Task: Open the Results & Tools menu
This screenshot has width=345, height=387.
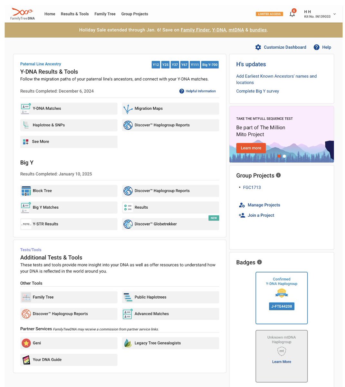Action: 75,14
